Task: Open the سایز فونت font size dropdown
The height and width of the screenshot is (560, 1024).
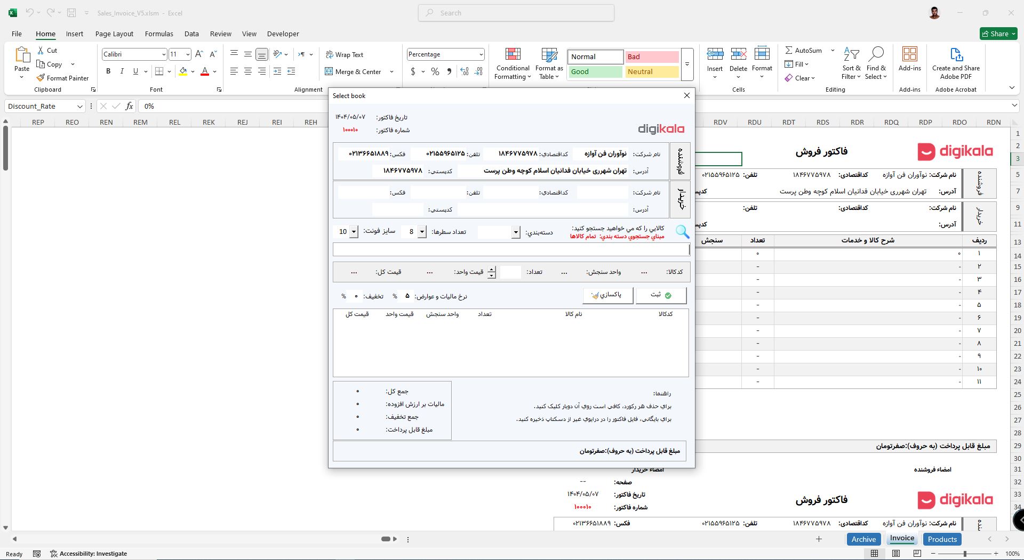Action: click(354, 232)
